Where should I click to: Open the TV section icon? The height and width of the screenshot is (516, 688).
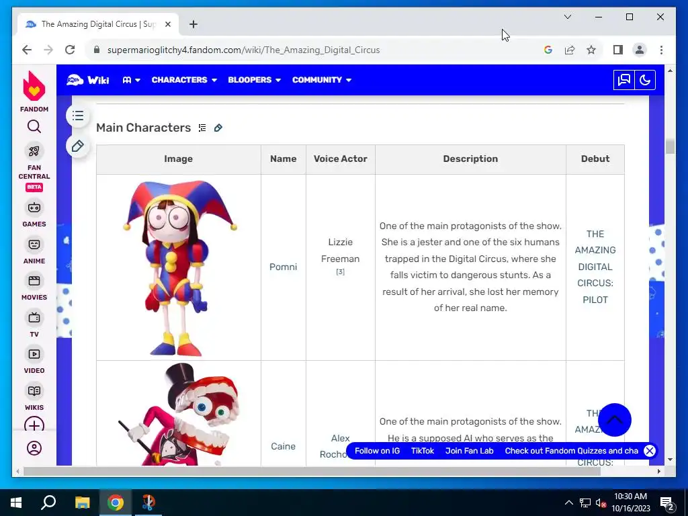(34, 318)
